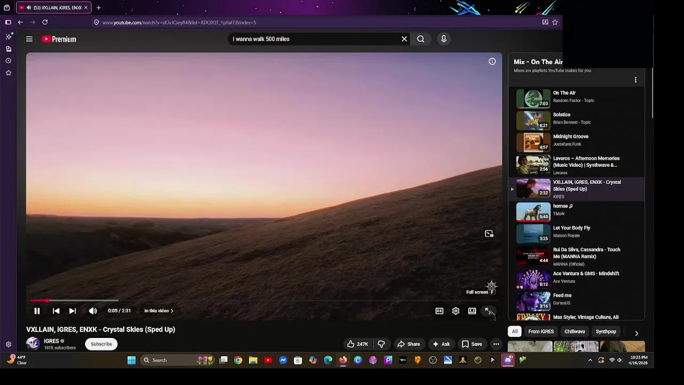
Task: Click the search magnifier button
Action: tap(421, 39)
